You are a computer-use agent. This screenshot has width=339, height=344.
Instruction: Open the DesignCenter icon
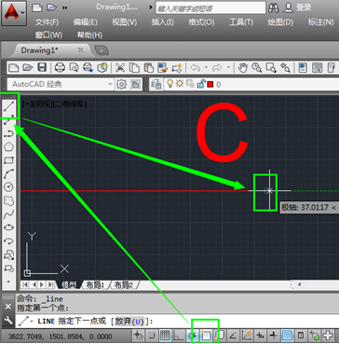tap(318, 67)
